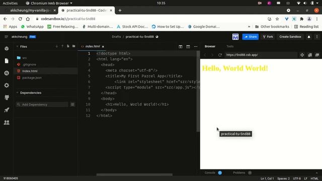Click Create Sandbox button
This screenshot has height=181, width=322.
point(290,37)
